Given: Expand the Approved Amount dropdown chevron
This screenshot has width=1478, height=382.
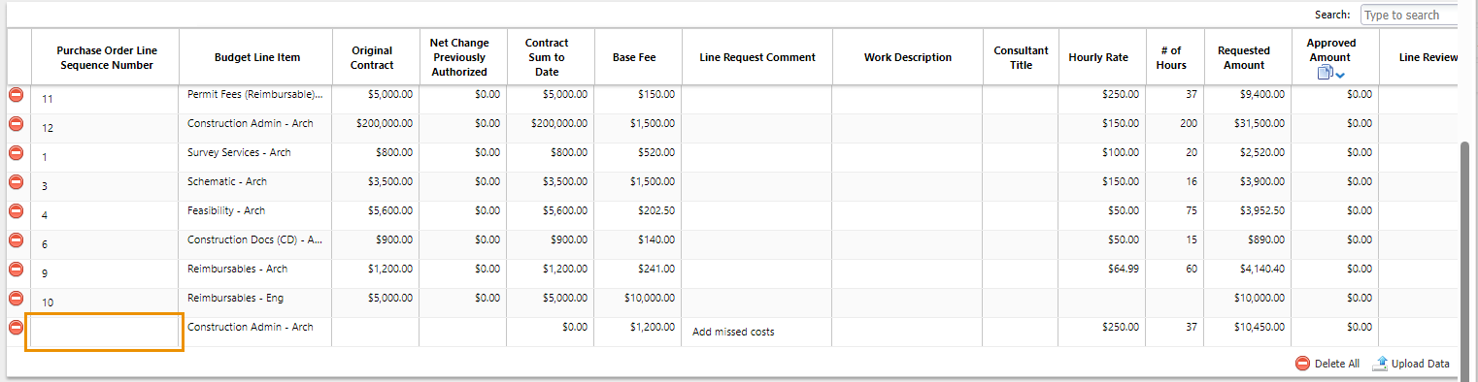Looking at the screenshot, I should pos(1340,76).
